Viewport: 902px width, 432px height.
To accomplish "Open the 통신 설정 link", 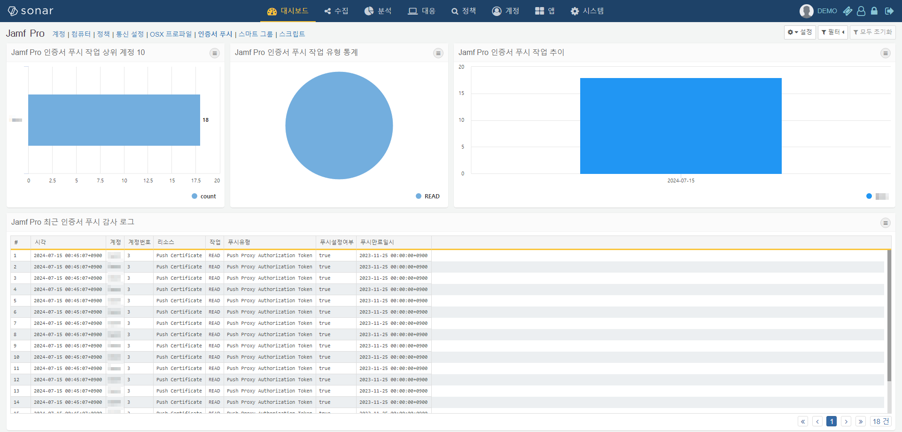I will (x=130, y=34).
